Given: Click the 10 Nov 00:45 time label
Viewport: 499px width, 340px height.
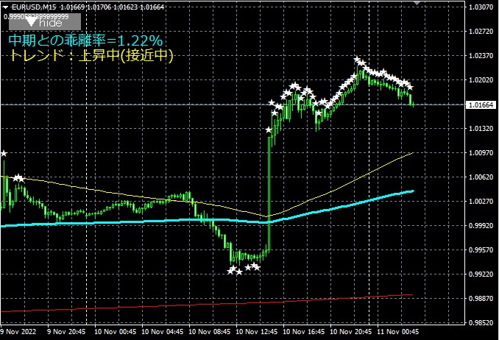Looking at the screenshot, I should [x=116, y=331].
